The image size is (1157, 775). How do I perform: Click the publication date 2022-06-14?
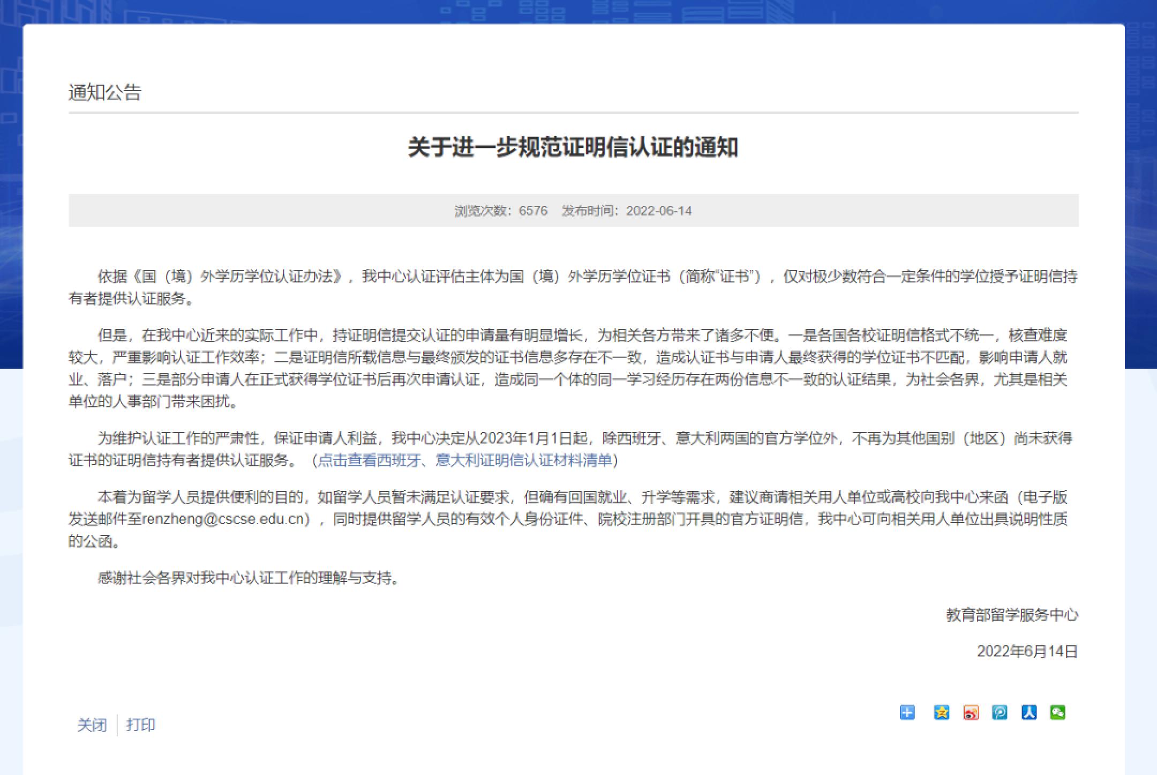point(659,211)
